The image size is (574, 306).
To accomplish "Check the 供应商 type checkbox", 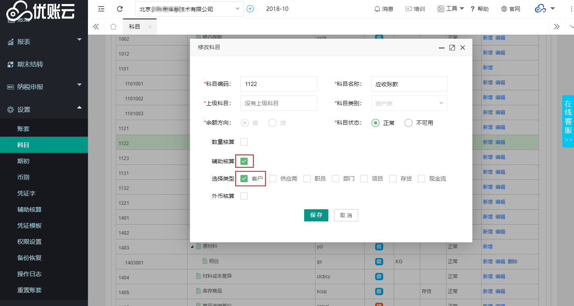I will coord(273,179).
